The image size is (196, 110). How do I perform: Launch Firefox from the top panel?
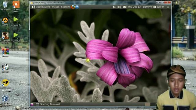(73, 7)
